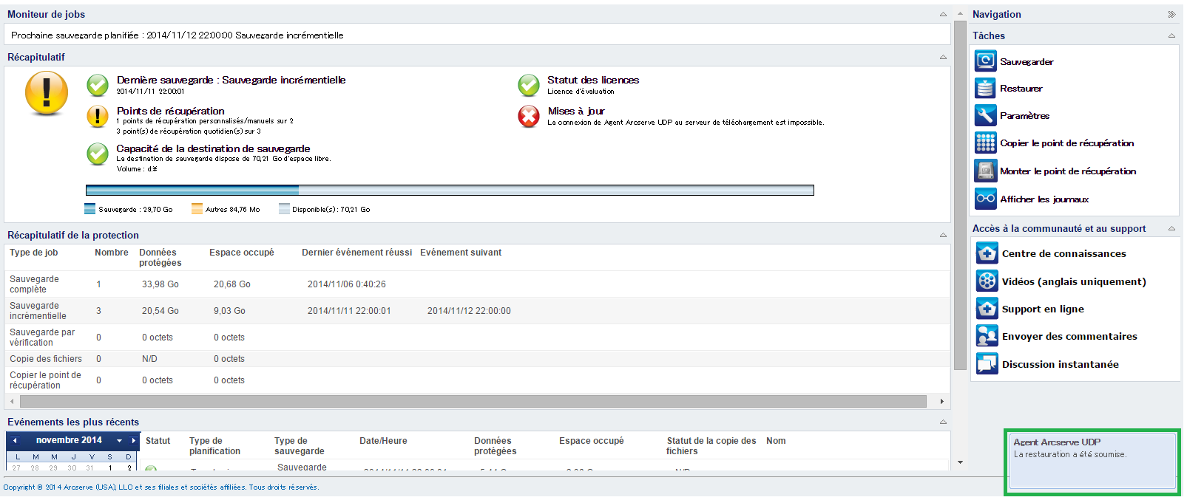Go to previous month in calendar

click(x=15, y=440)
